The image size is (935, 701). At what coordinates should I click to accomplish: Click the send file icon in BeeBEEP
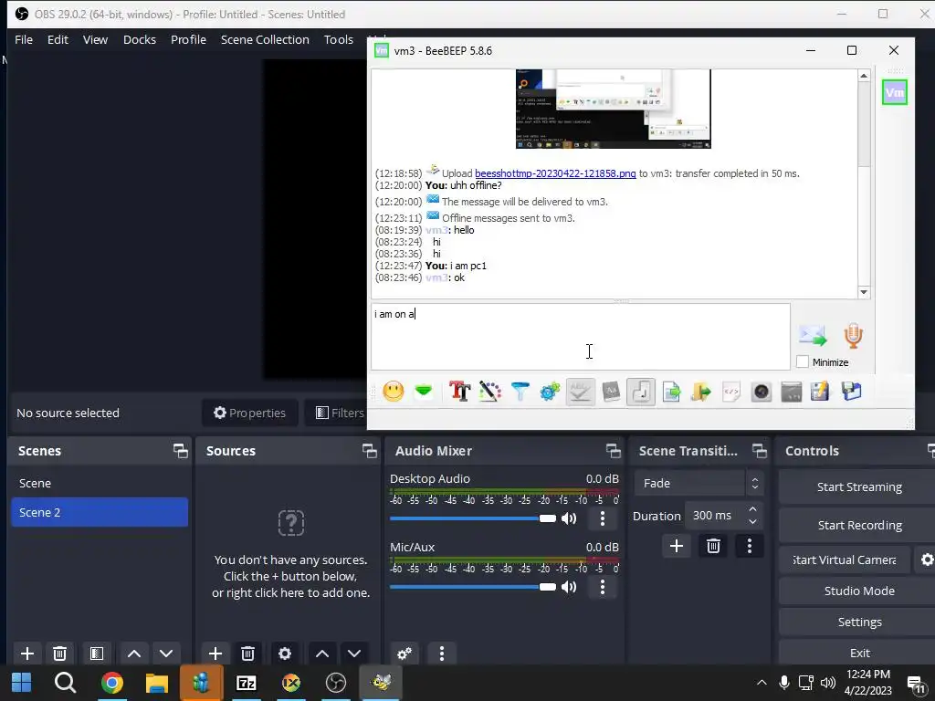671,392
